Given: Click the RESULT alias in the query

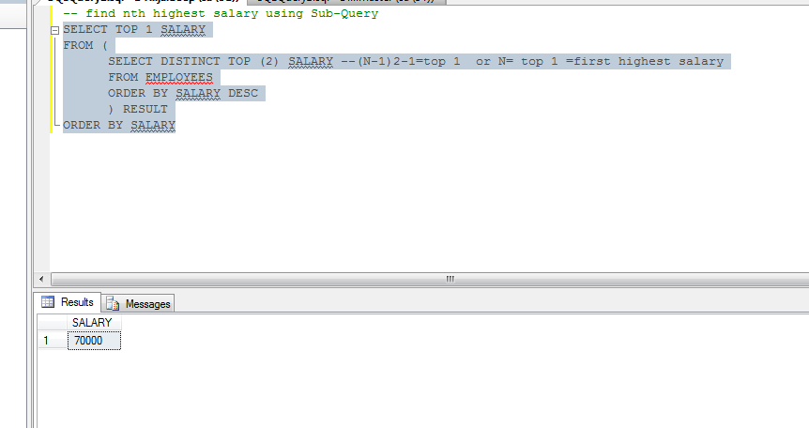Looking at the screenshot, I should tap(145, 110).
